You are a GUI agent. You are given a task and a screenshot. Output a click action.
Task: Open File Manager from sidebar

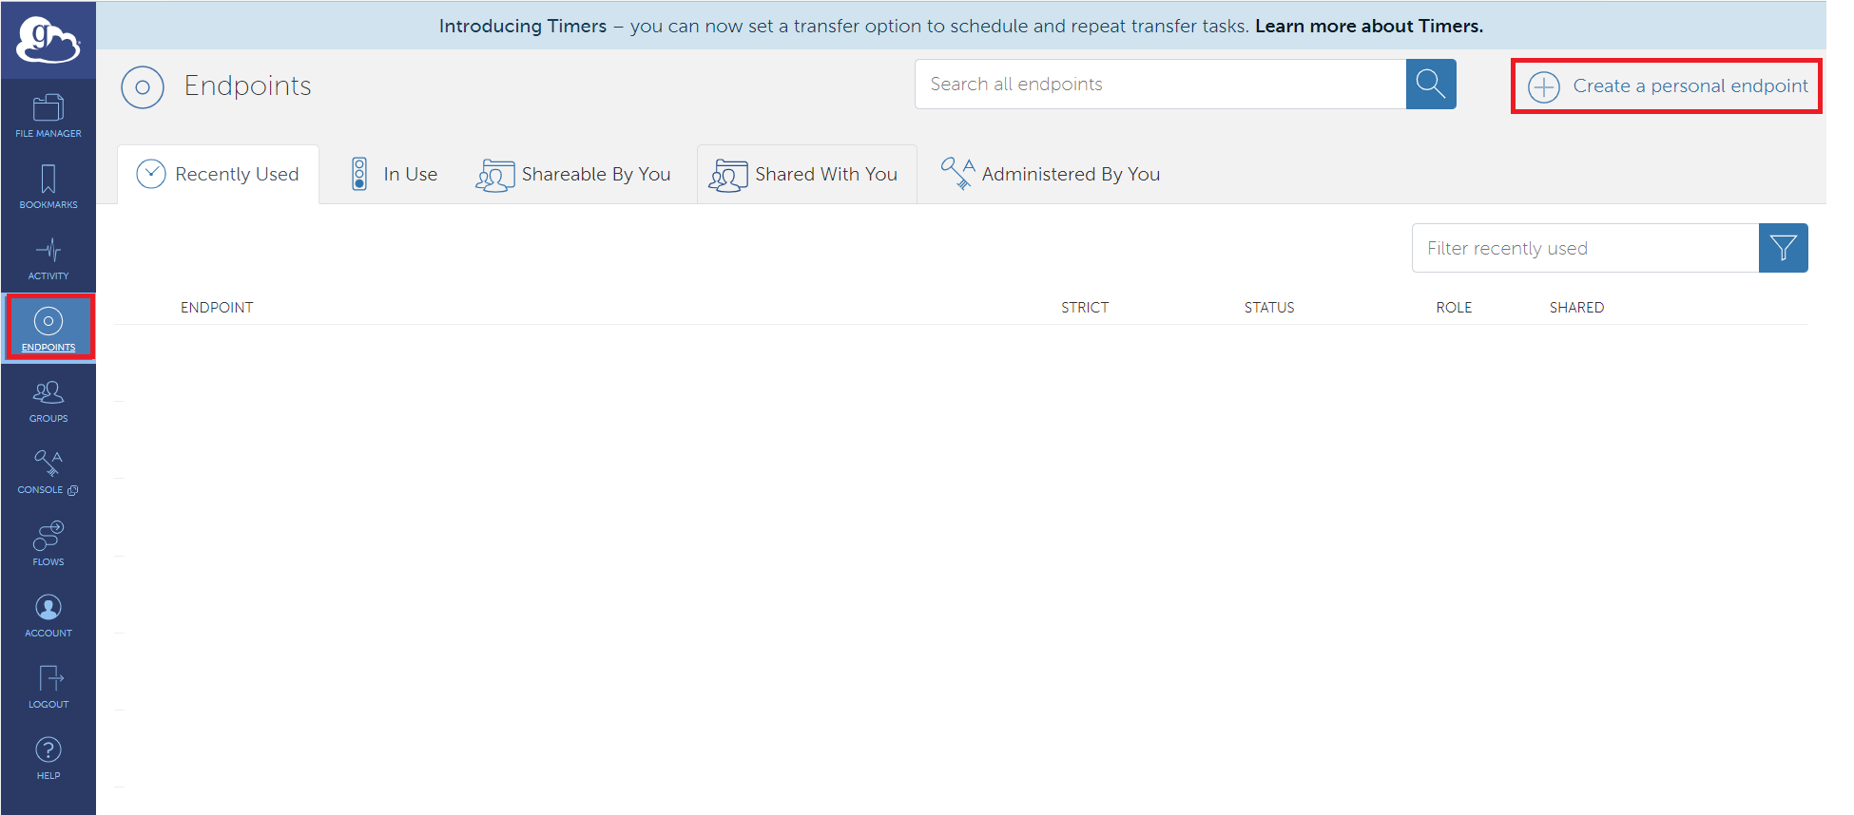click(x=48, y=115)
